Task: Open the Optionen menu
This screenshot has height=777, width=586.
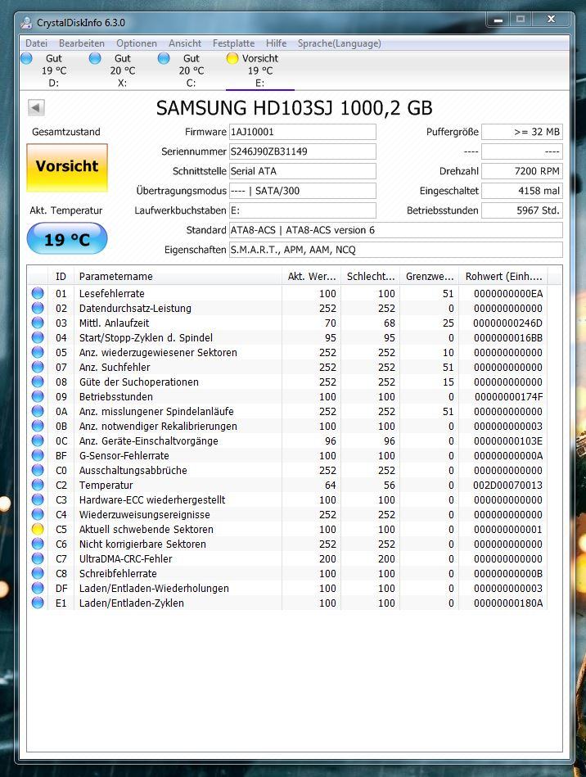Action: tap(136, 43)
